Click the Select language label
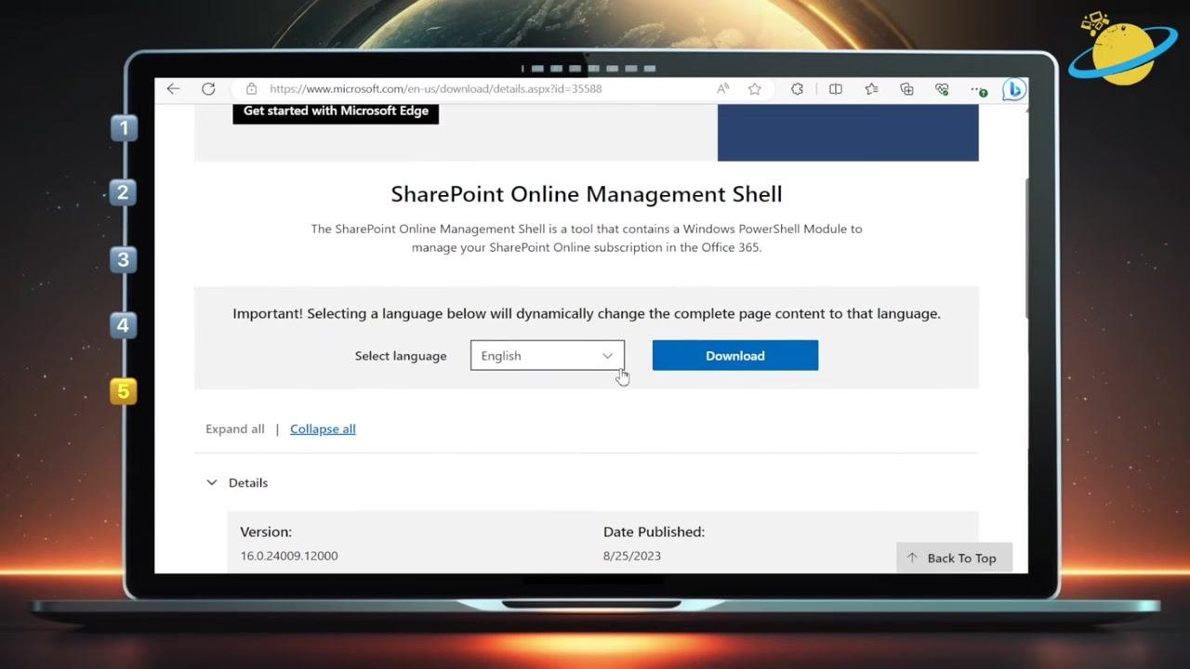1190x669 pixels. coord(401,356)
